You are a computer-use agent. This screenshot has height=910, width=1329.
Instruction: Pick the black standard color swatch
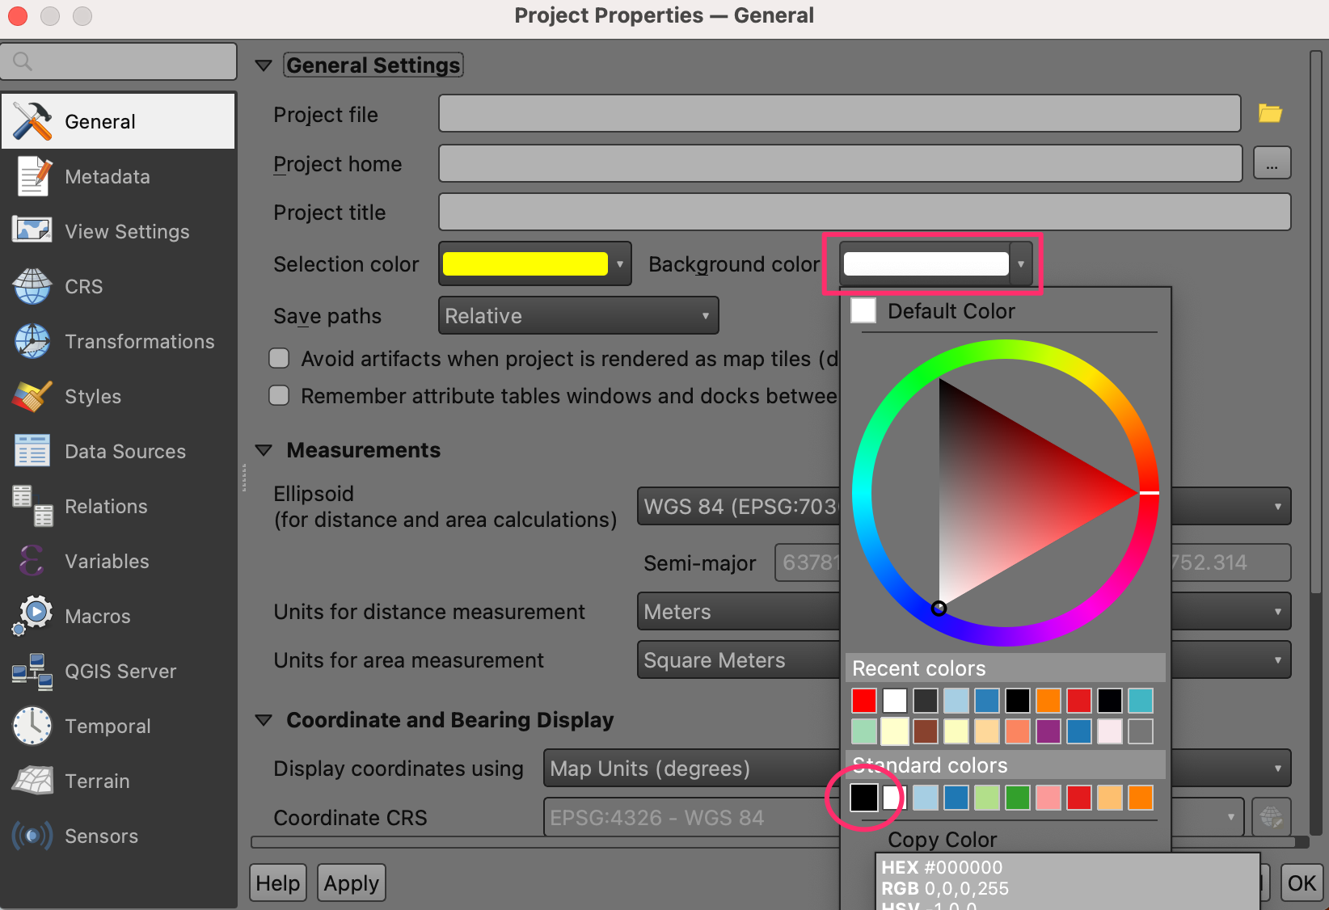863,798
